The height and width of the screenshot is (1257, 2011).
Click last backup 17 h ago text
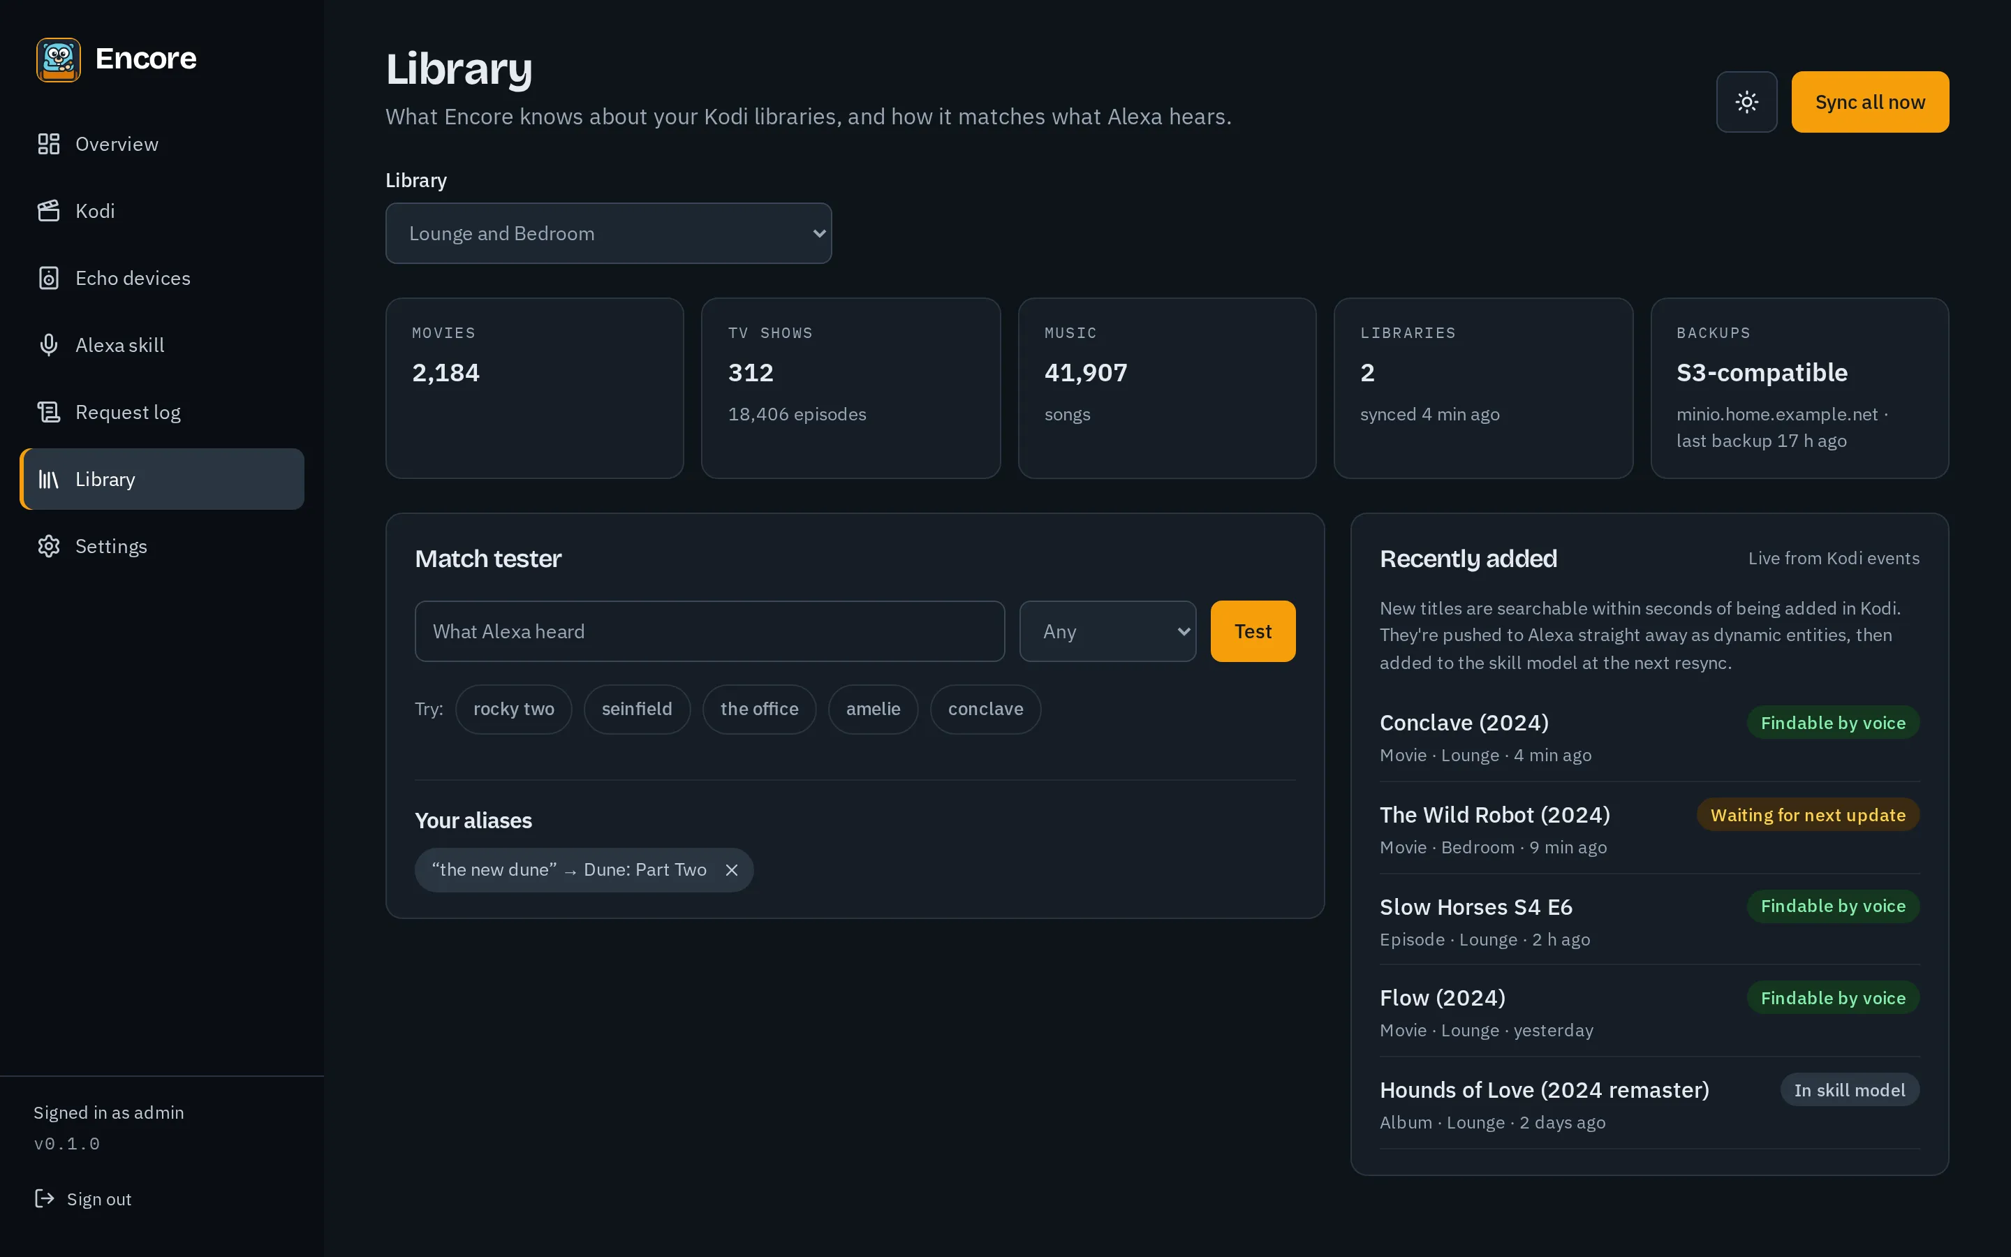(1761, 441)
